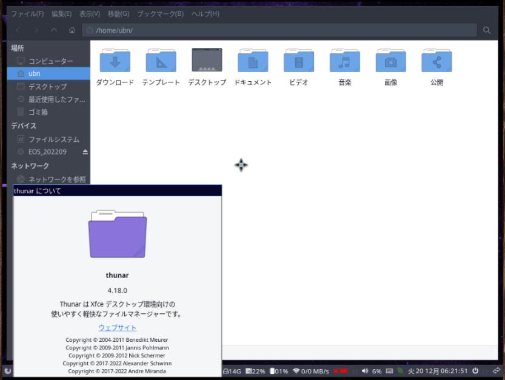
Task: Select ubn home in the sidebar
Action: coord(48,73)
